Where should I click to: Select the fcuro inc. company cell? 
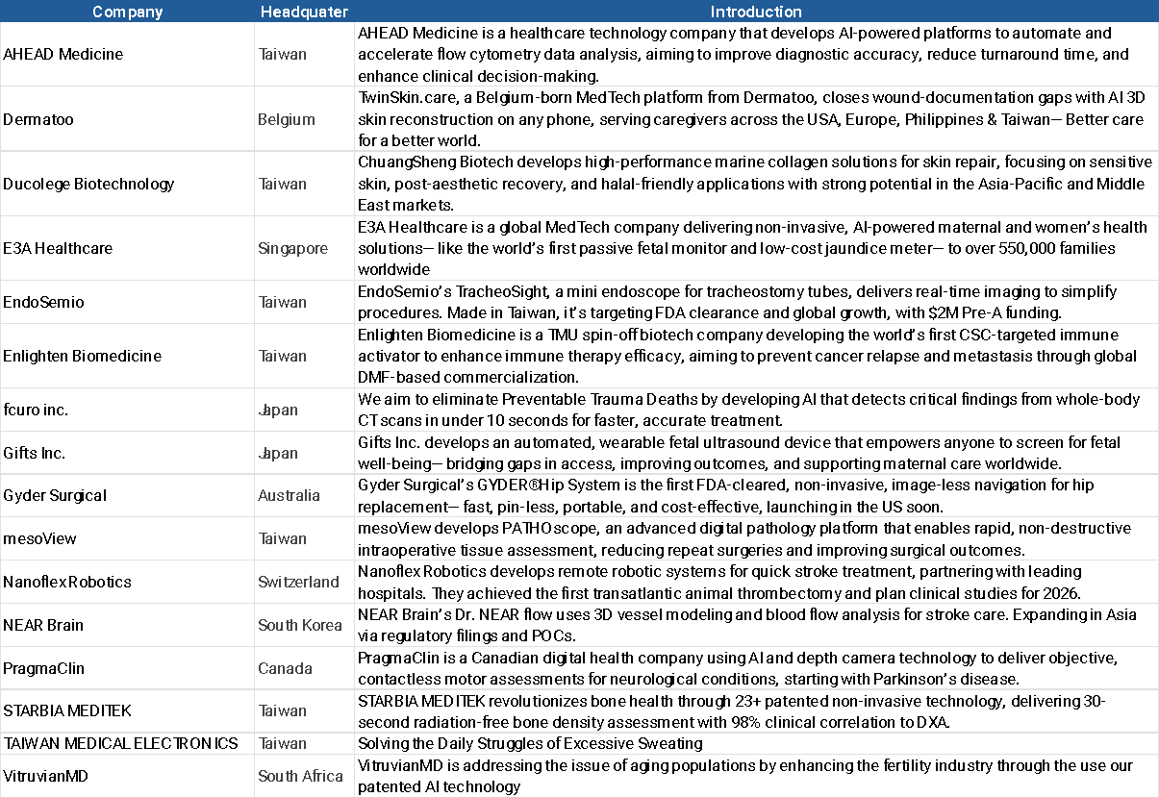click(127, 410)
